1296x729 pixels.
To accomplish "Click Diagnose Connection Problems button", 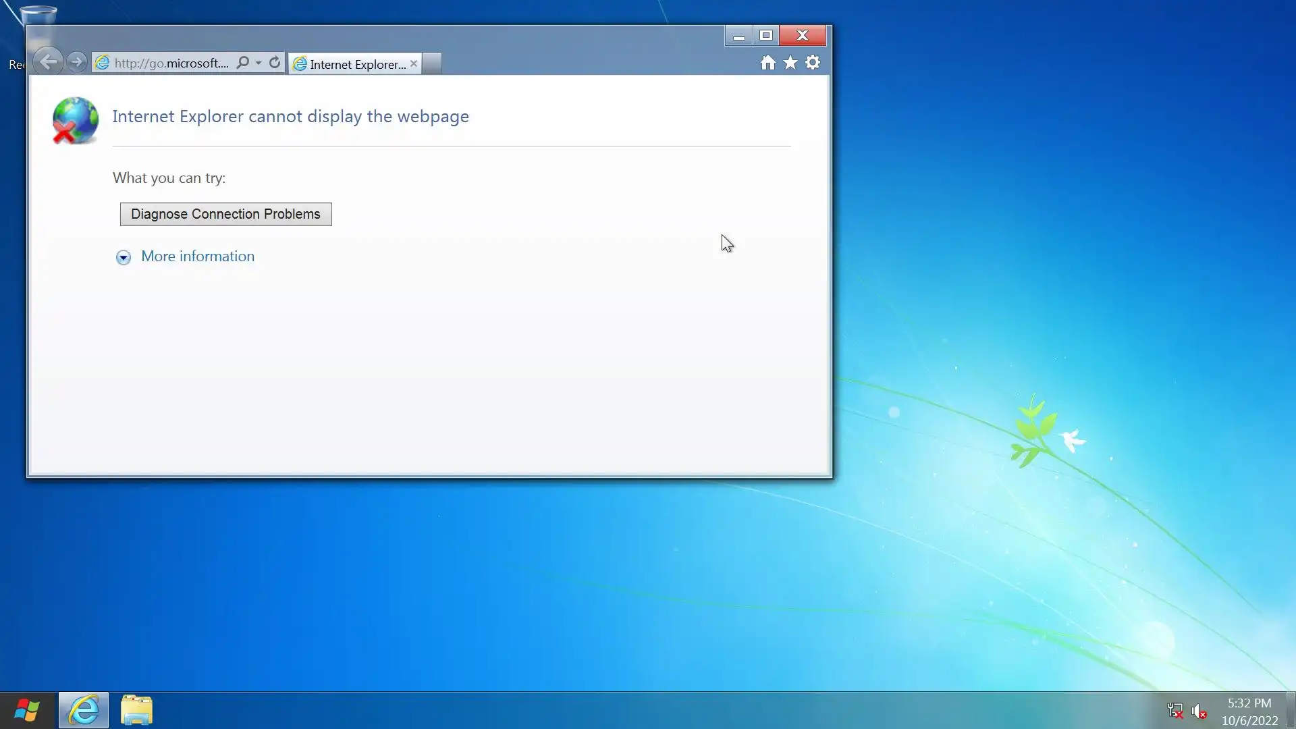I will pos(225,214).
